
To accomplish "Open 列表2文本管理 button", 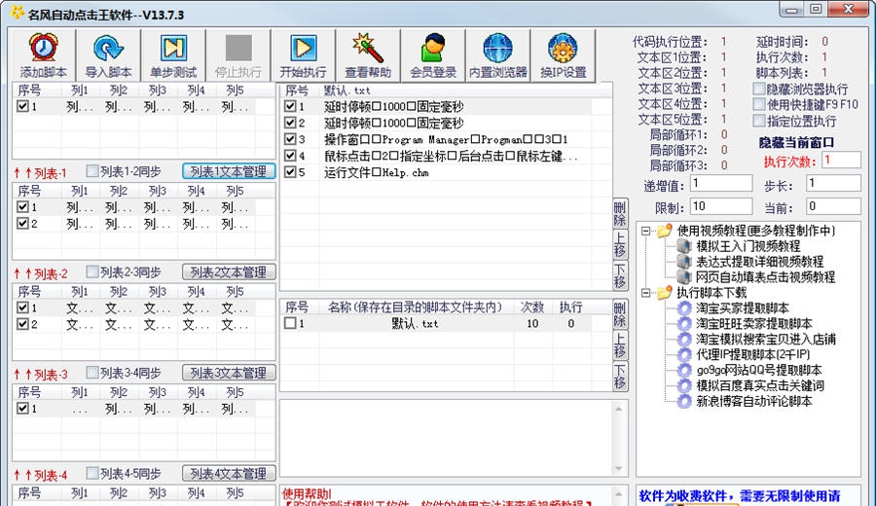I will 229,272.
